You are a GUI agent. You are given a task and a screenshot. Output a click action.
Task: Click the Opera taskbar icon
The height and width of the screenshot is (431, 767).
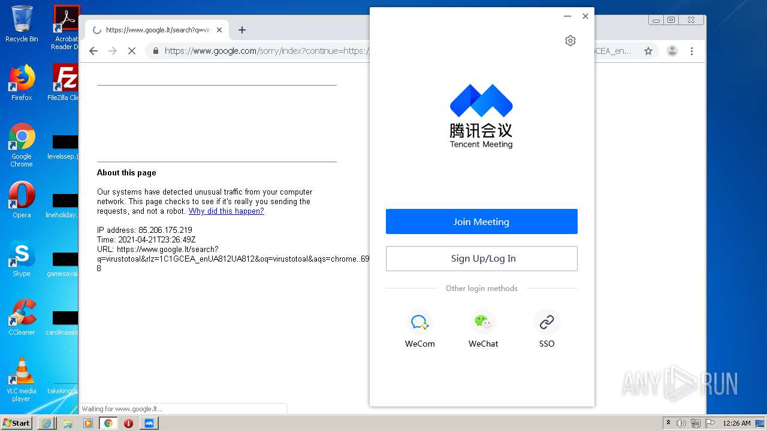pyautogui.click(x=128, y=423)
